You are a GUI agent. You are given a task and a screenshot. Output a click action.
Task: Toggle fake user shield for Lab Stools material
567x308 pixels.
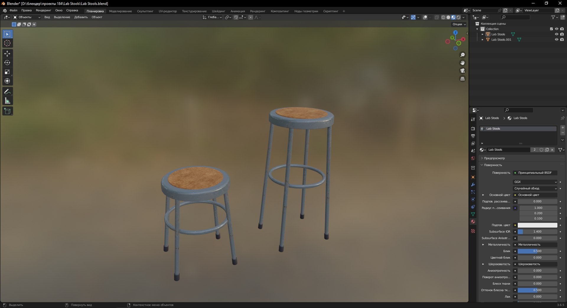(x=541, y=150)
